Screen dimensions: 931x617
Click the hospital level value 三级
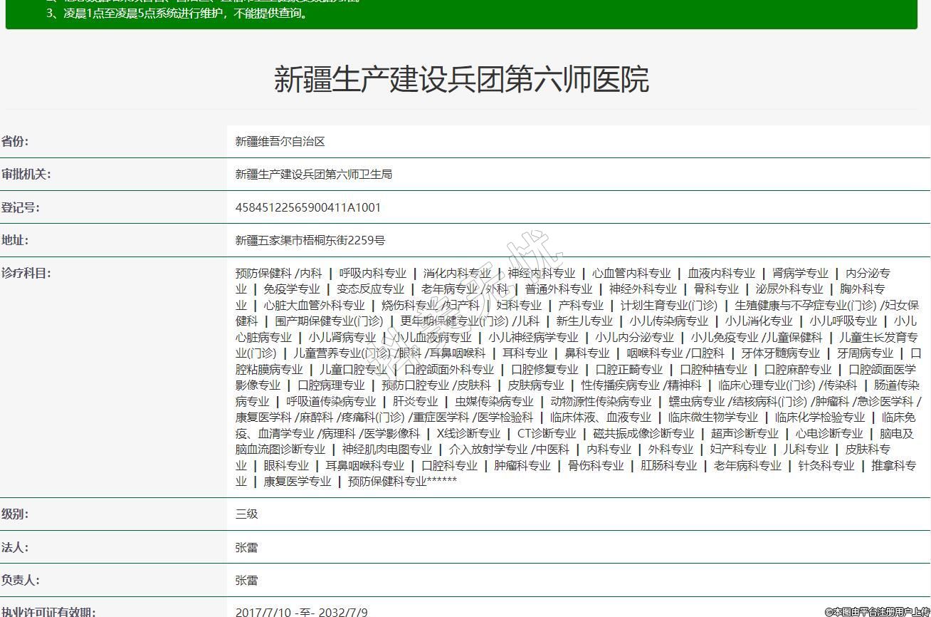[x=246, y=514]
